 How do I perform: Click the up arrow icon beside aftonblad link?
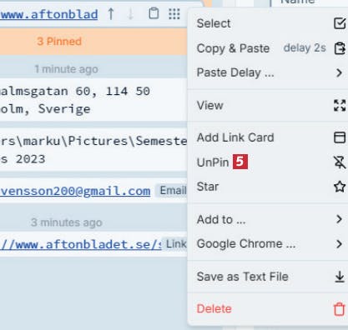tap(111, 14)
